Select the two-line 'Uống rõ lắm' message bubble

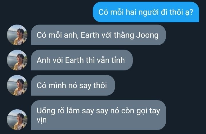pyautogui.click(x=98, y=115)
